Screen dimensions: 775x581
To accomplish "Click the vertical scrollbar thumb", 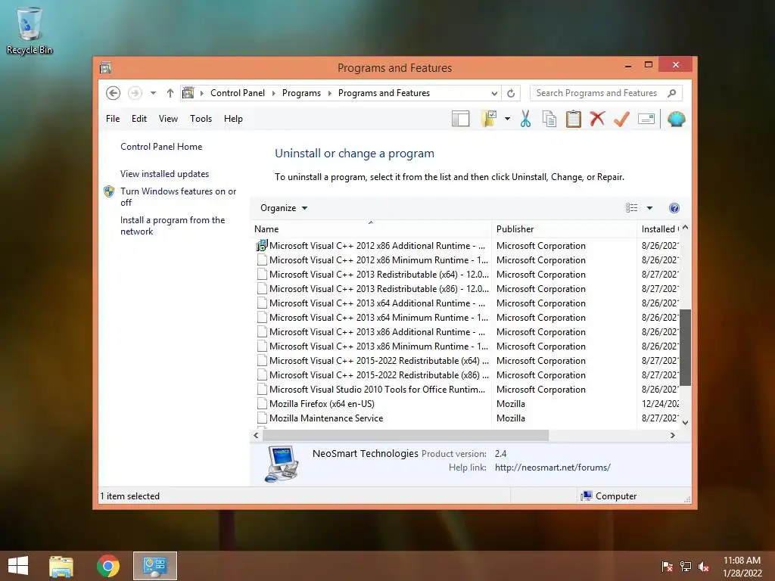I will point(685,347).
